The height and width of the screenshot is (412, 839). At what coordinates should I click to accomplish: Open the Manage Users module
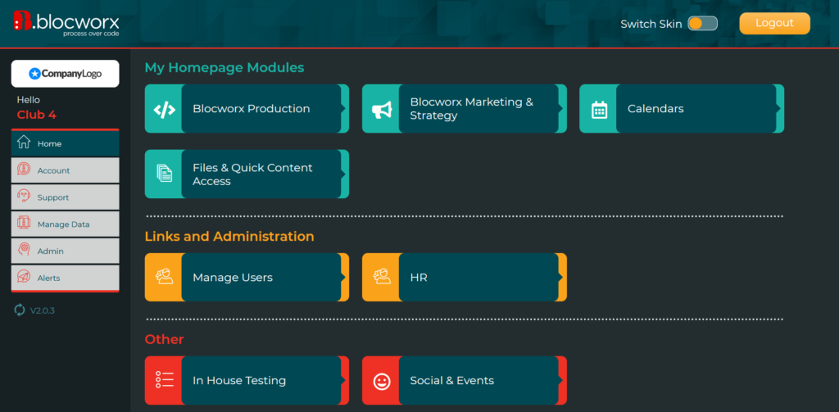point(247,277)
